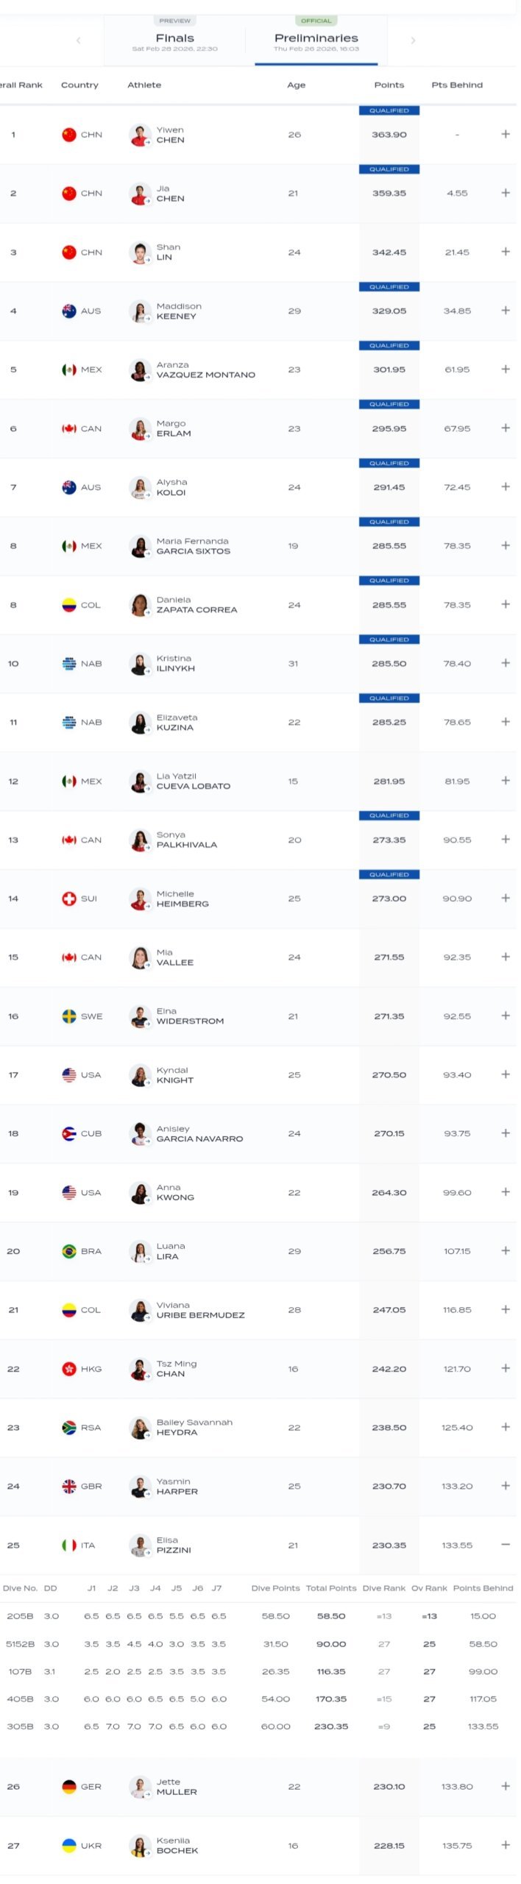The width and height of the screenshot is (521, 1884).
Task: Open Aranza VAZQUEZ MONTANO's athlete profile
Action: 205,370
